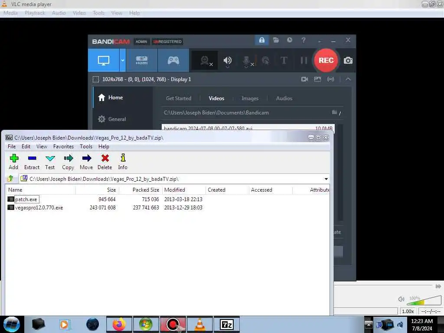Viewport: 444px width, 333px height.
Task: Switch to Bandicam HDMI device recording mode
Action: coord(142,60)
